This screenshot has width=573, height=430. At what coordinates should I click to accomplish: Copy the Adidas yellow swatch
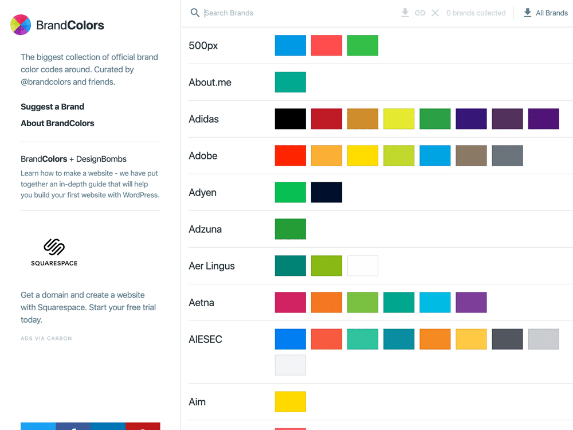(x=399, y=119)
